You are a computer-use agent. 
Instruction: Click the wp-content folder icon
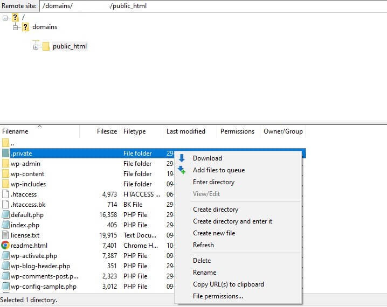tap(5, 174)
